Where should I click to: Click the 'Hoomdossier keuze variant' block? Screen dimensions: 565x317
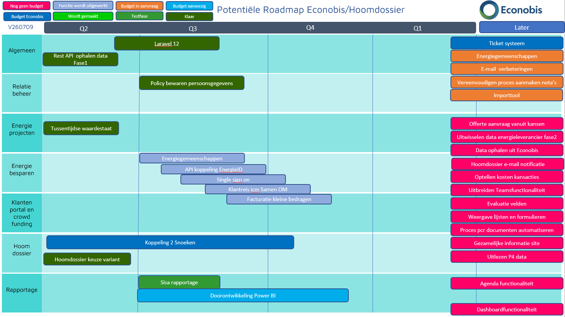[x=87, y=259]
